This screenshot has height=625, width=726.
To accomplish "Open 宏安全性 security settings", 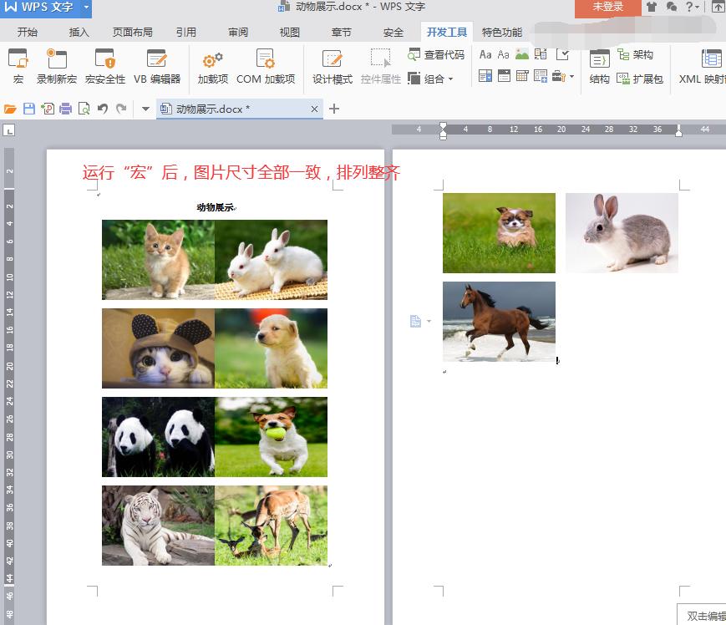I will coord(104,65).
